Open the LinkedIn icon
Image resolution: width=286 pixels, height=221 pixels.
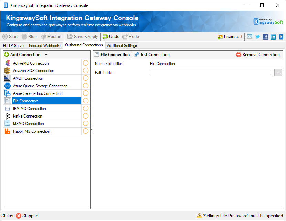[x=273, y=37]
